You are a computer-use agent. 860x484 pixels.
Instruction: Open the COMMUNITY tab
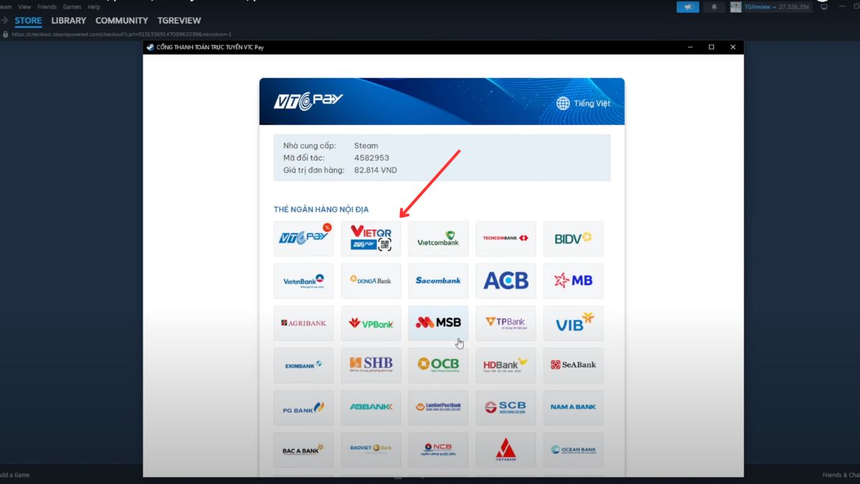122,21
